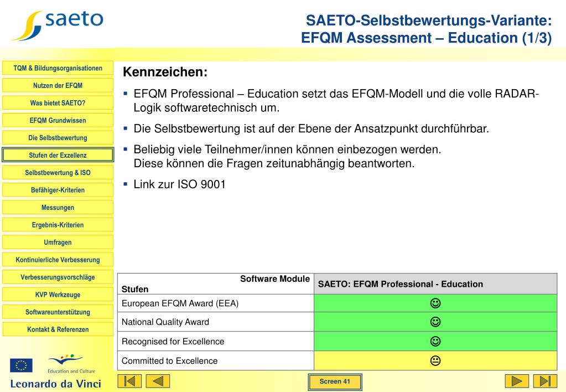Click the Stufen header label
Screen dimensions: 566x392
point(135,289)
